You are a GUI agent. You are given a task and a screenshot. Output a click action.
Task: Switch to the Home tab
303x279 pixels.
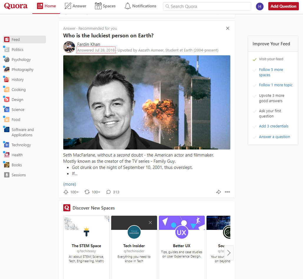click(x=46, y=6)
